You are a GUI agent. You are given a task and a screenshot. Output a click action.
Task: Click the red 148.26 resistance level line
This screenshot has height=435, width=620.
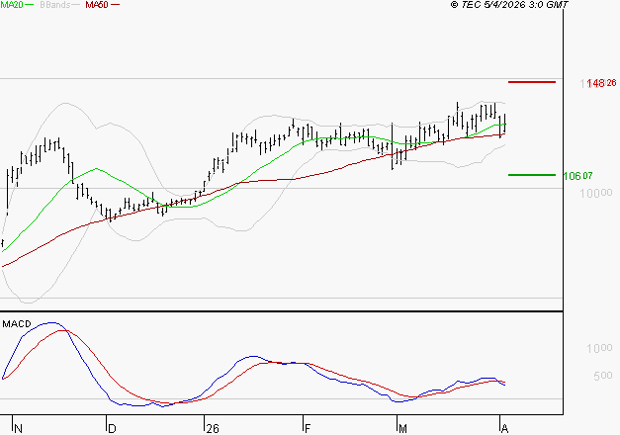[x=532, y=82]
